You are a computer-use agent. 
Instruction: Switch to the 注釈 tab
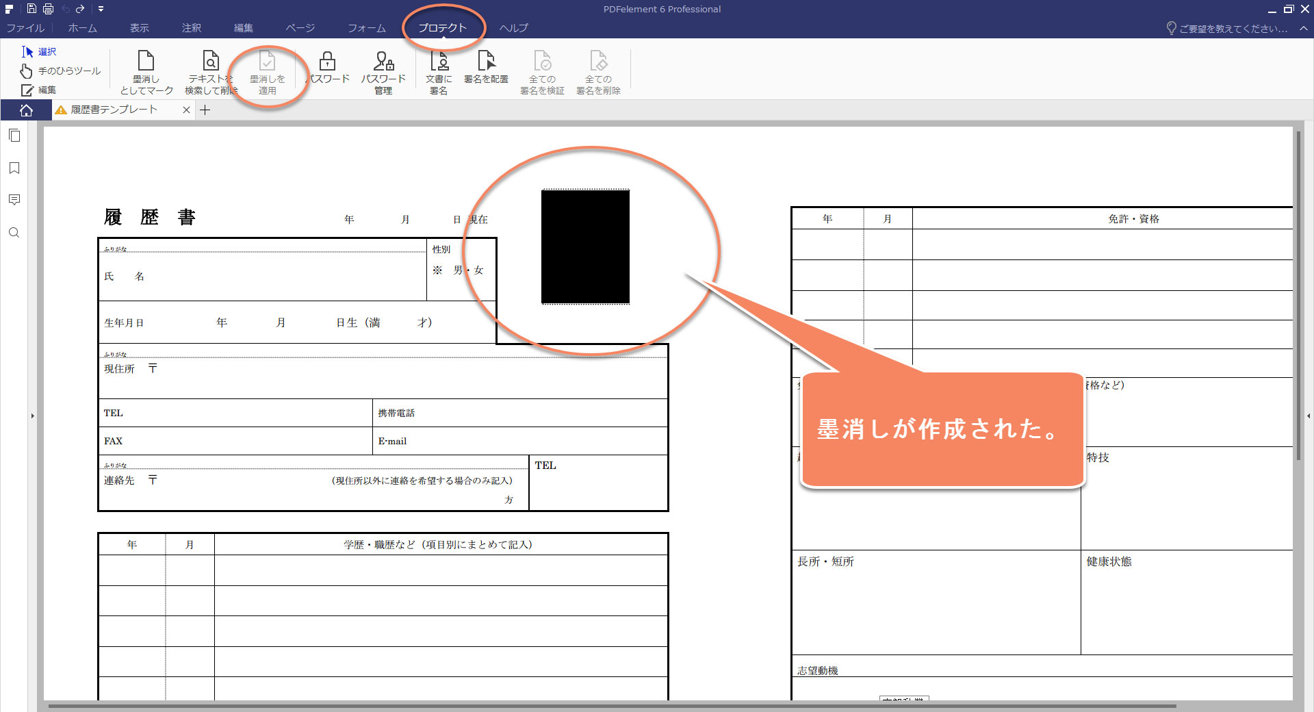[x=192, y=28]
